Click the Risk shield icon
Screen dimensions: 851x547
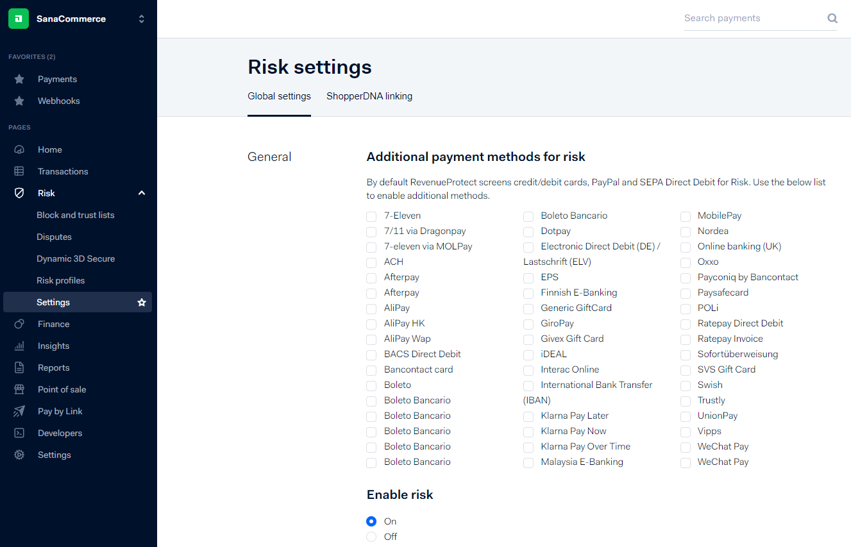point(19,193)
